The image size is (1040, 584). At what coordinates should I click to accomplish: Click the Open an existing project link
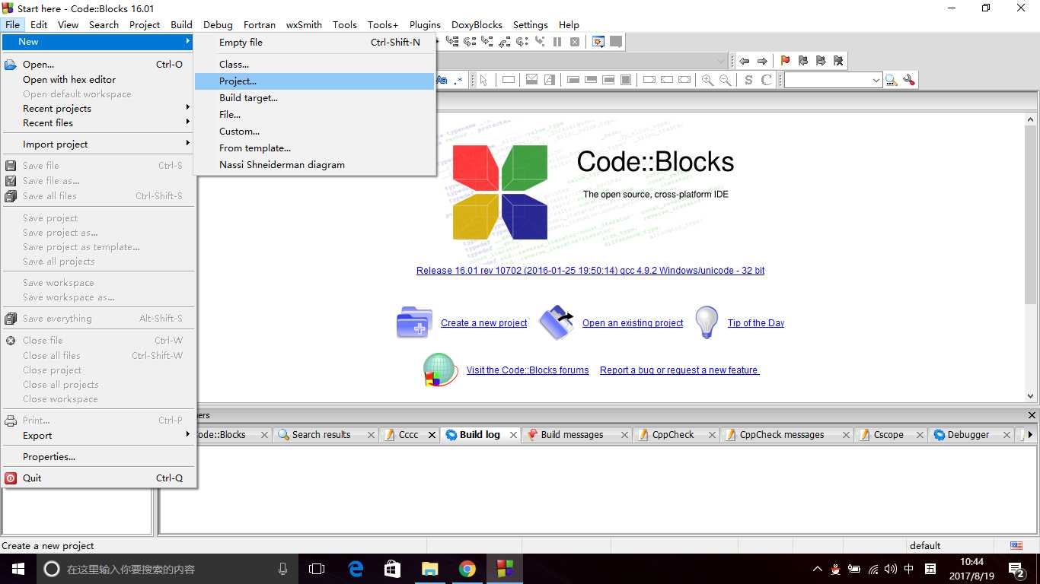pos(633,323)
